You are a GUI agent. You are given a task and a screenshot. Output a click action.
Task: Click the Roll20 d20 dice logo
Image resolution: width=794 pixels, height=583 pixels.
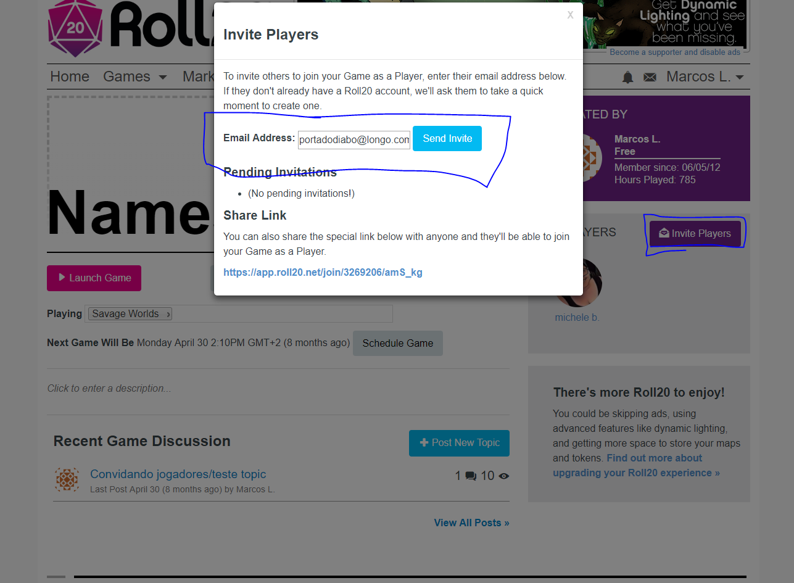(75, 28)
